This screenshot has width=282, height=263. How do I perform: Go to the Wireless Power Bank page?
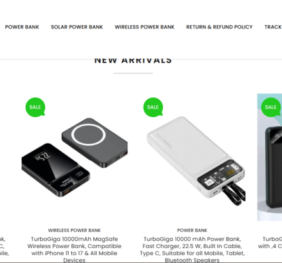(144, 27)
